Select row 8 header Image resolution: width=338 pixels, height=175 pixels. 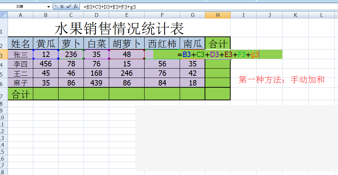pos(4,104)
